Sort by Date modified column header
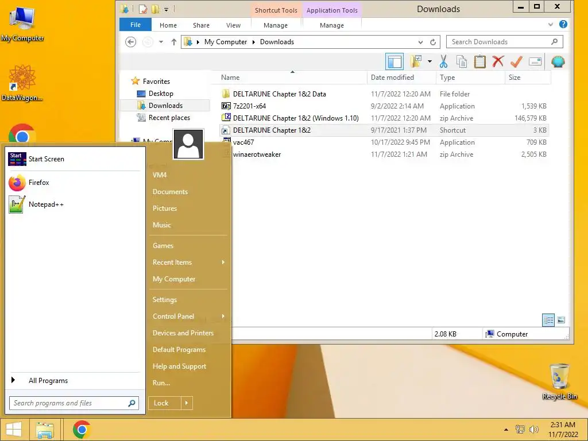588x441 pixels. 401,78
